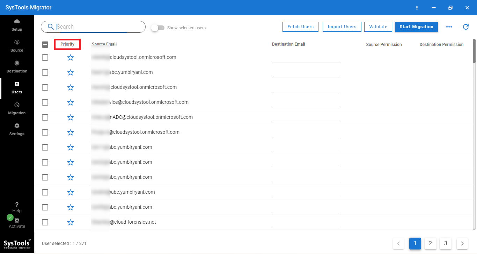
Task: Open Settings from the sidebar
Action: (17, 130)
